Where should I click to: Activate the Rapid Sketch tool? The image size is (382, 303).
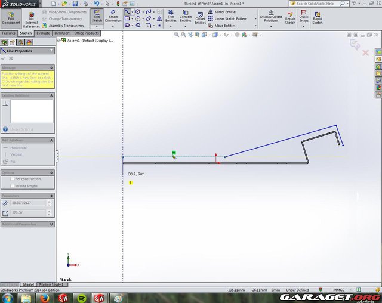[x=317, y=17]
